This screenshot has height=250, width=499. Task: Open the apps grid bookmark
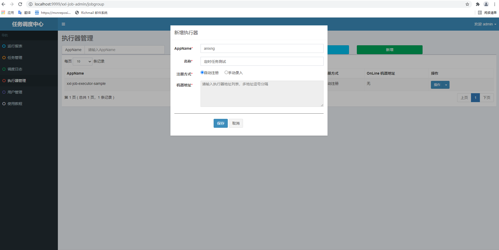tap(8, 13)
